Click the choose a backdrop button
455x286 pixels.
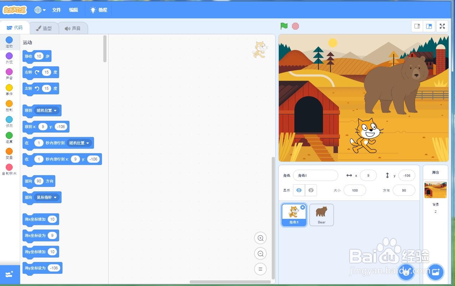pyautogui.click(x=436, y=272)
